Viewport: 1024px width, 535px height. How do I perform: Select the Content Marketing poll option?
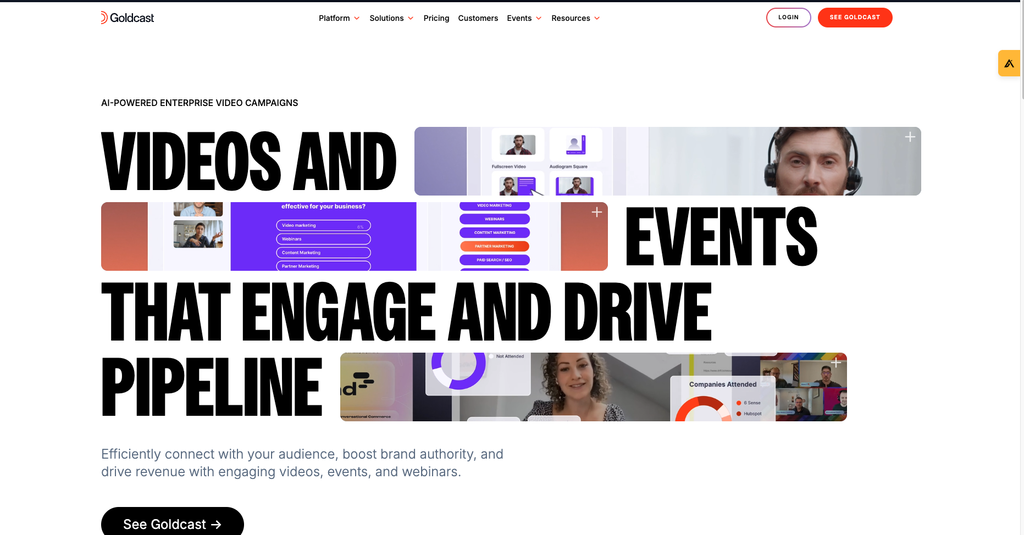(323, 253)
